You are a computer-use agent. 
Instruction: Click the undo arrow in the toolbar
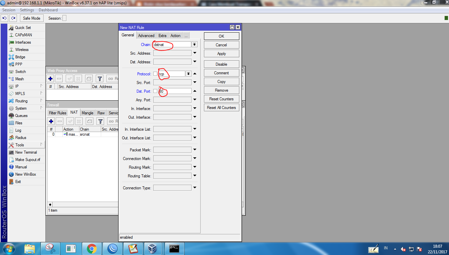click(5, 18)
